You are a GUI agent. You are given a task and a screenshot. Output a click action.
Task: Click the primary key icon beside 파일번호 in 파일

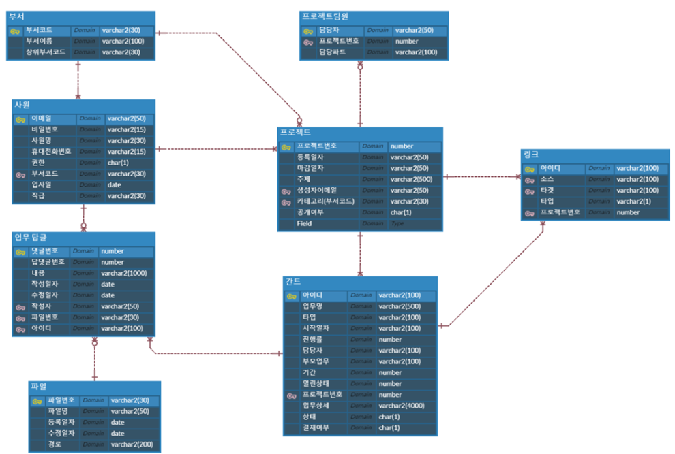(x=36, y=401)
